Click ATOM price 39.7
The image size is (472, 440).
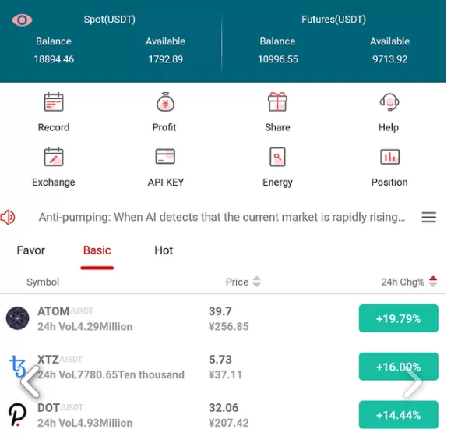[x=220, y=311]
